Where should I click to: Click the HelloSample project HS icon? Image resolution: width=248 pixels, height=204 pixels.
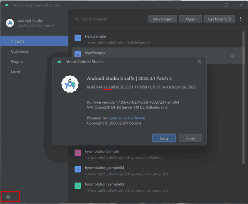[x=77, y=38]
